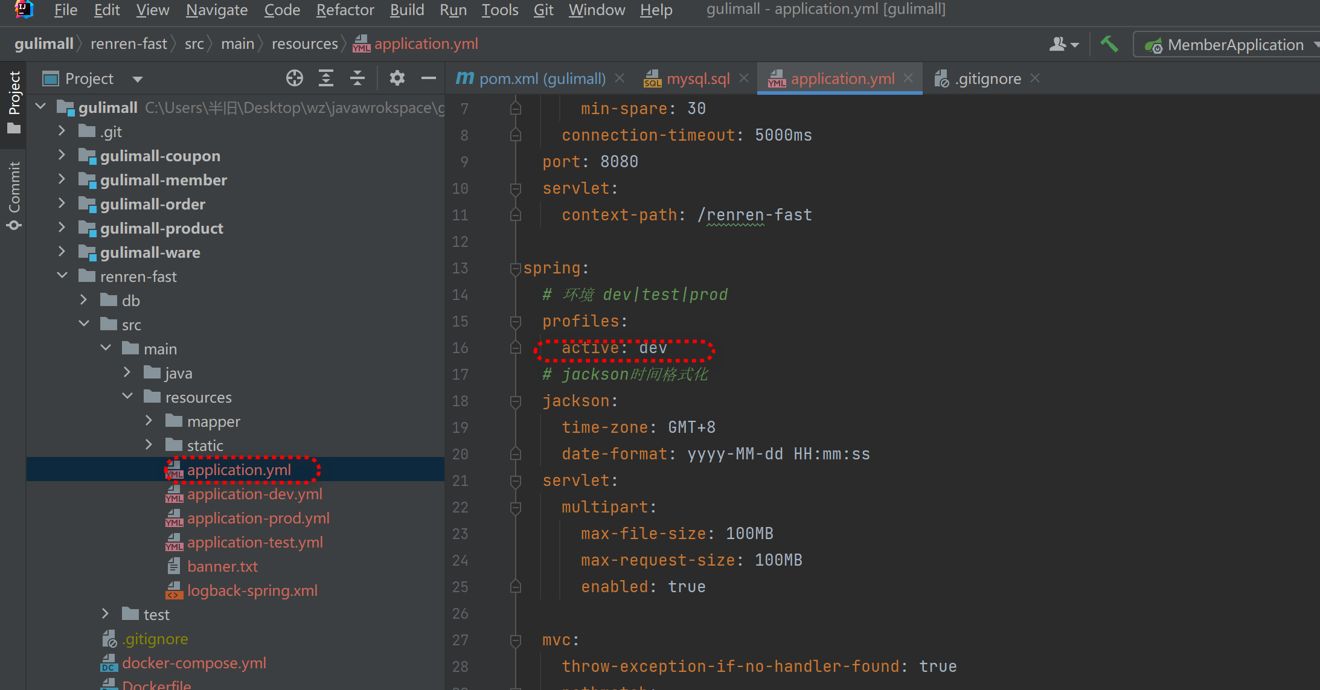Screen dimensions: 1320x690
Task: Open Project panel settings gear
Action: point(397,78)
